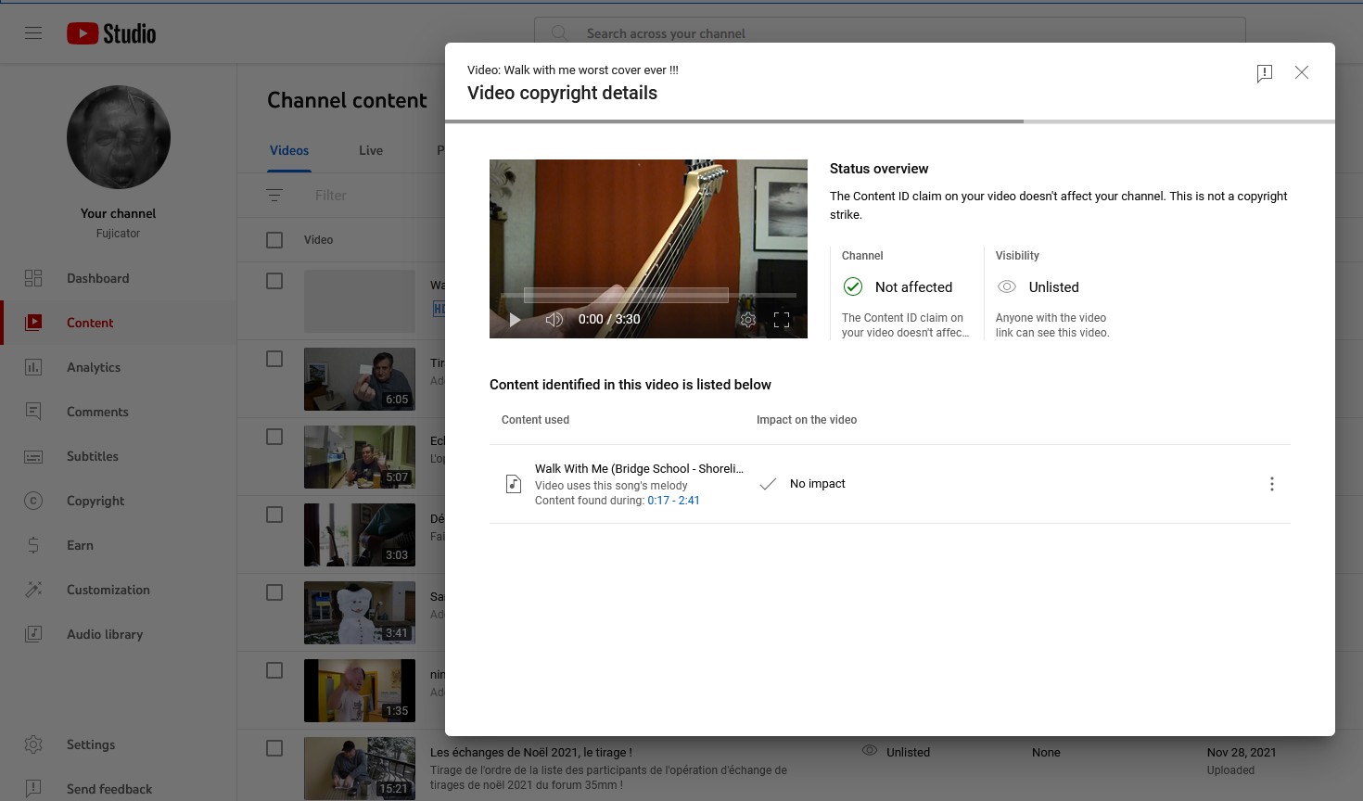1363x801 pixels.
Task: Enter fullscreen in video preview
Action: point(782,320)
